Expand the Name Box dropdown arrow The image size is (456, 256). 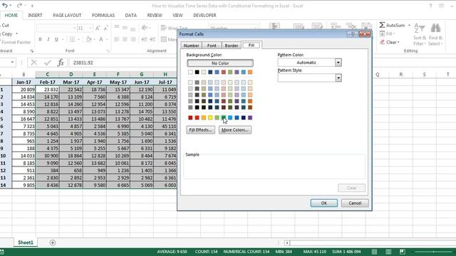tap(12, 62)
